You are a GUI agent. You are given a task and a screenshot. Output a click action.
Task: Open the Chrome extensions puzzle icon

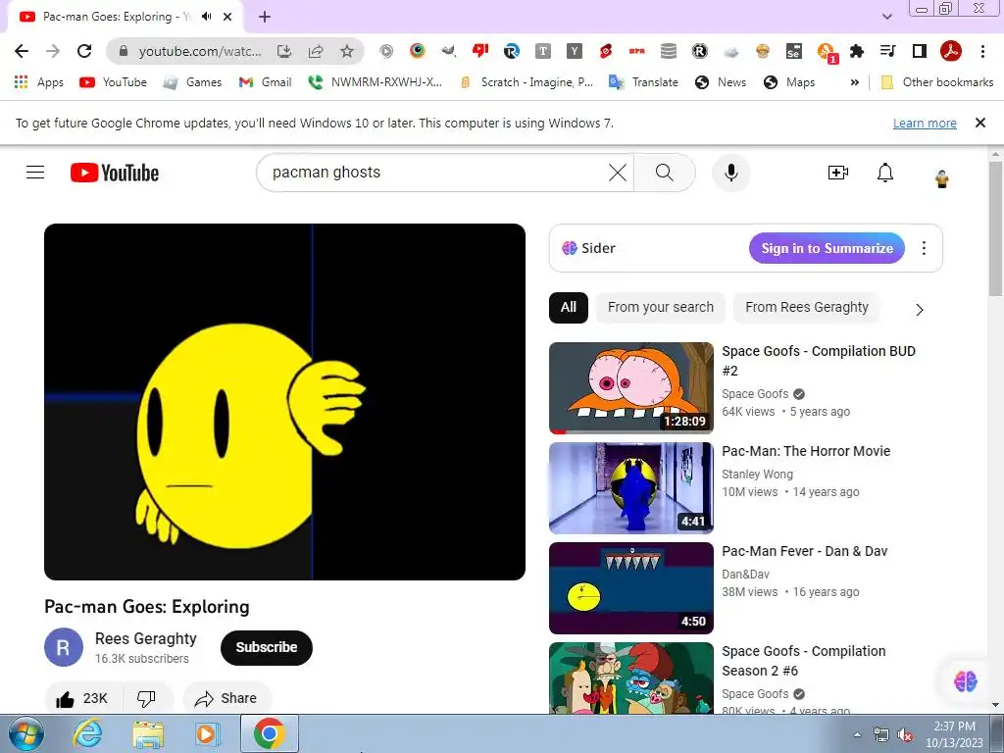coord(857,51)
